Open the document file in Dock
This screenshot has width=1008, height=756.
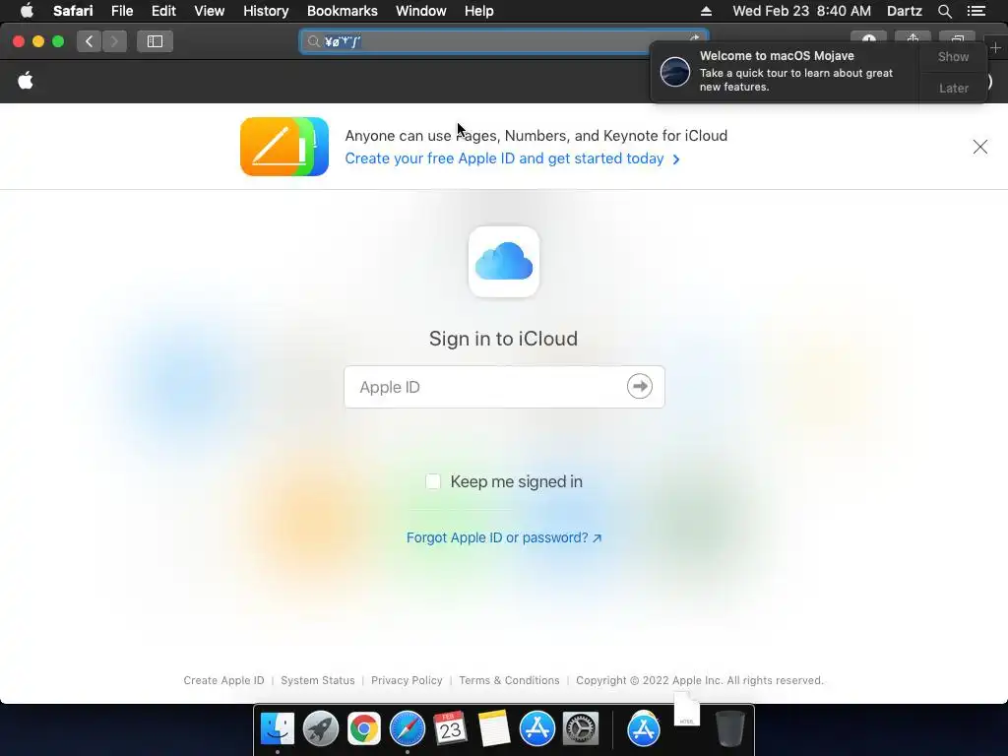(x=686, y=710)
